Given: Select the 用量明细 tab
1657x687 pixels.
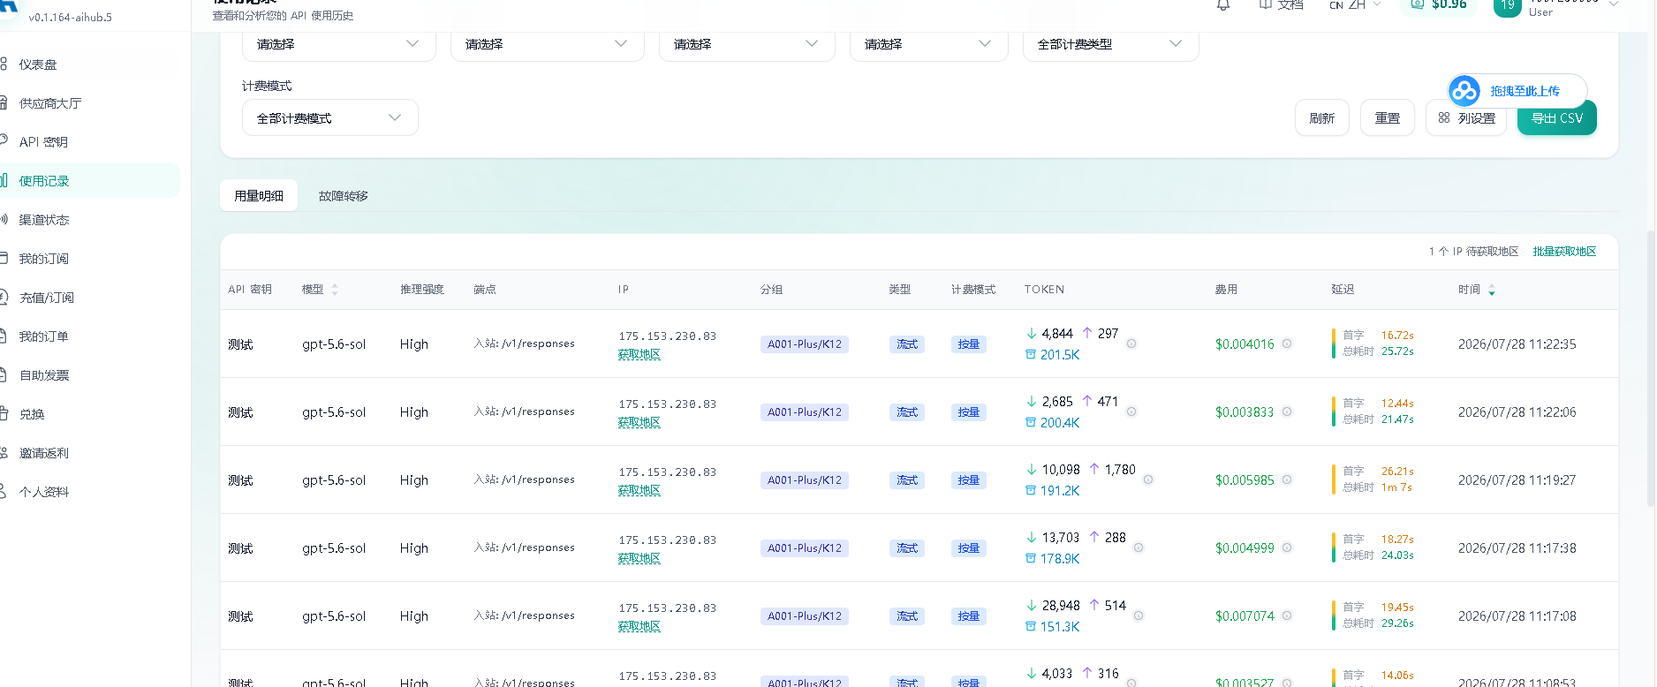Looking at the screenshot, I should point(259,196).
